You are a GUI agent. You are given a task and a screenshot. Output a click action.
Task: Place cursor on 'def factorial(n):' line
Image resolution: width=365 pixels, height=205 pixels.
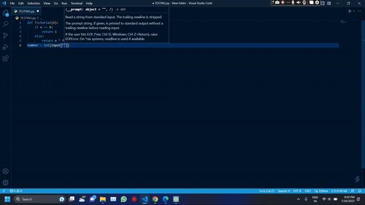tap(43, 23)
